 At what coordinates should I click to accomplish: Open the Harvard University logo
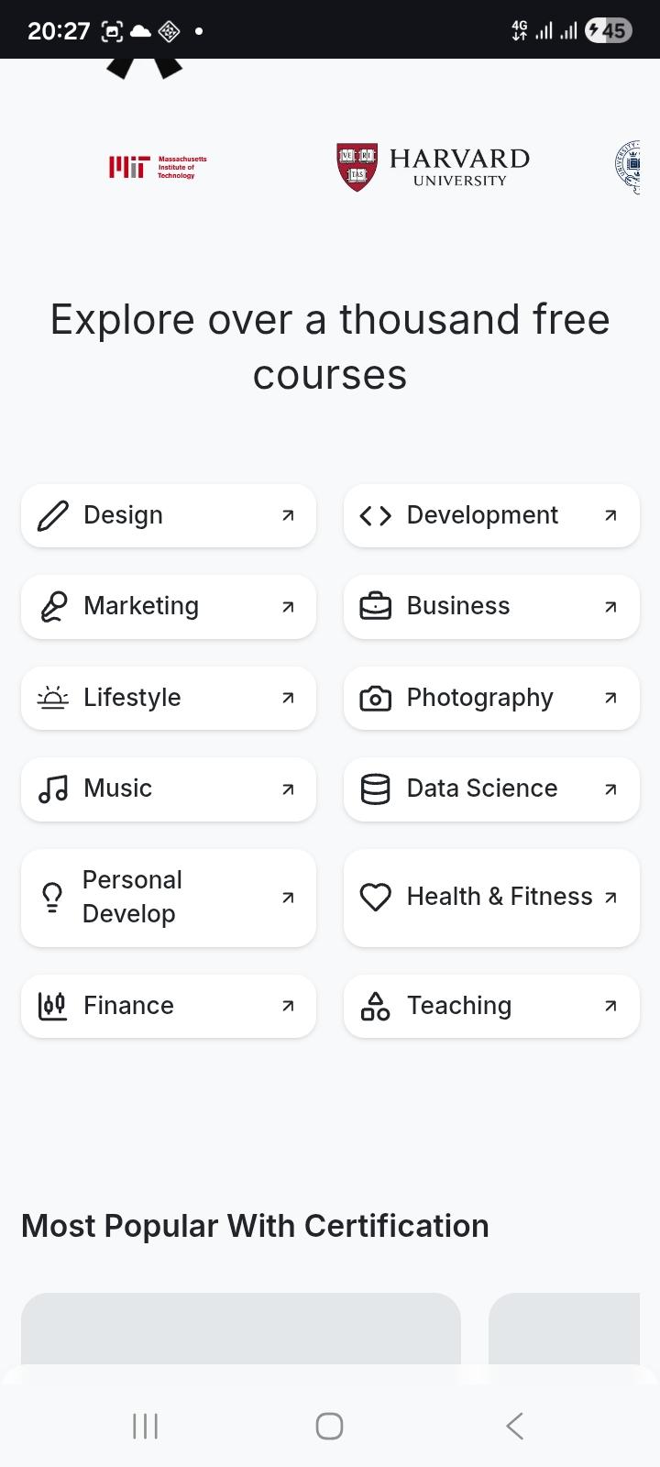pyautogui.click(x=433, y=168)
